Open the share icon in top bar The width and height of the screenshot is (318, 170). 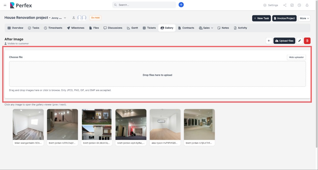coord(285,5)
